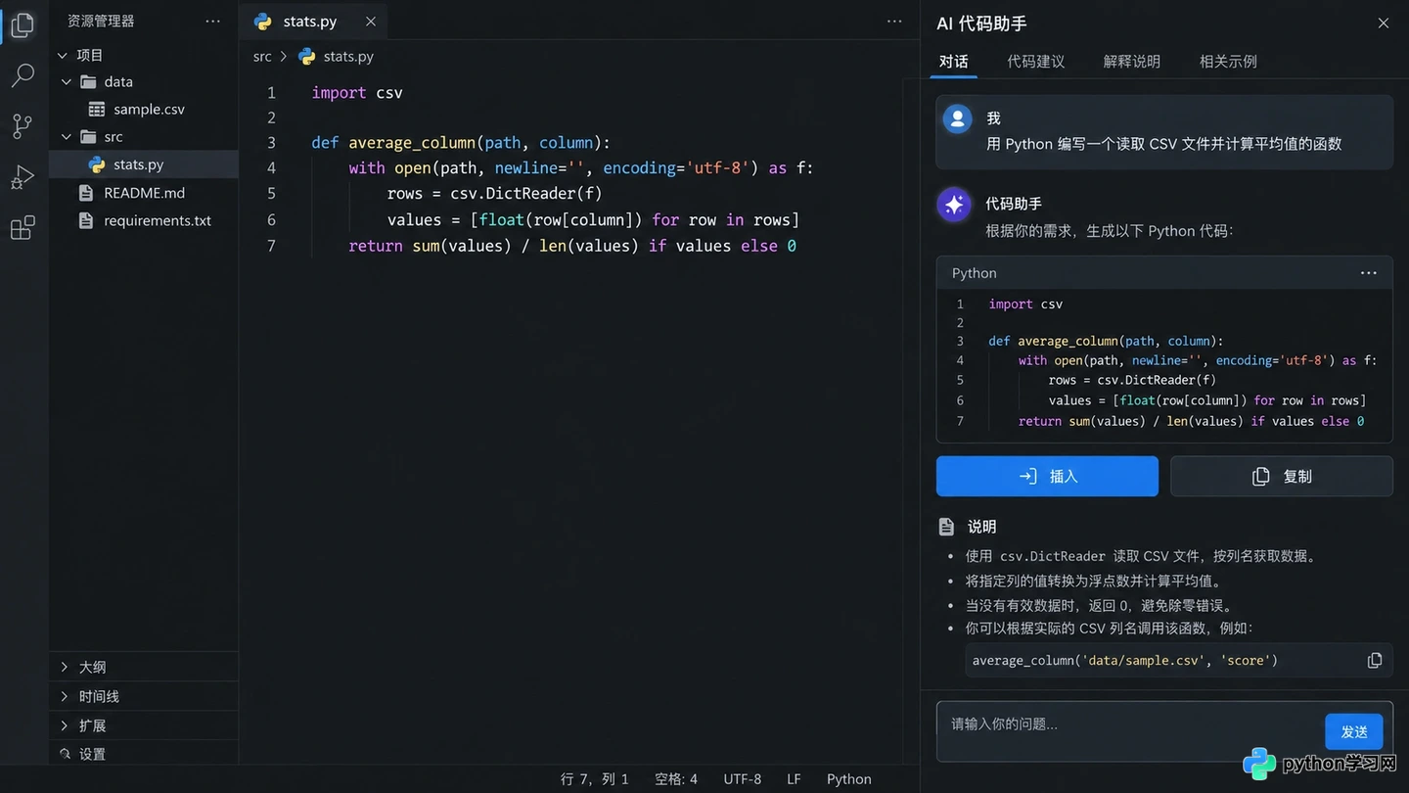Open sample.csv in the file tree
The image size is (1409, 793).
point(144,110)
